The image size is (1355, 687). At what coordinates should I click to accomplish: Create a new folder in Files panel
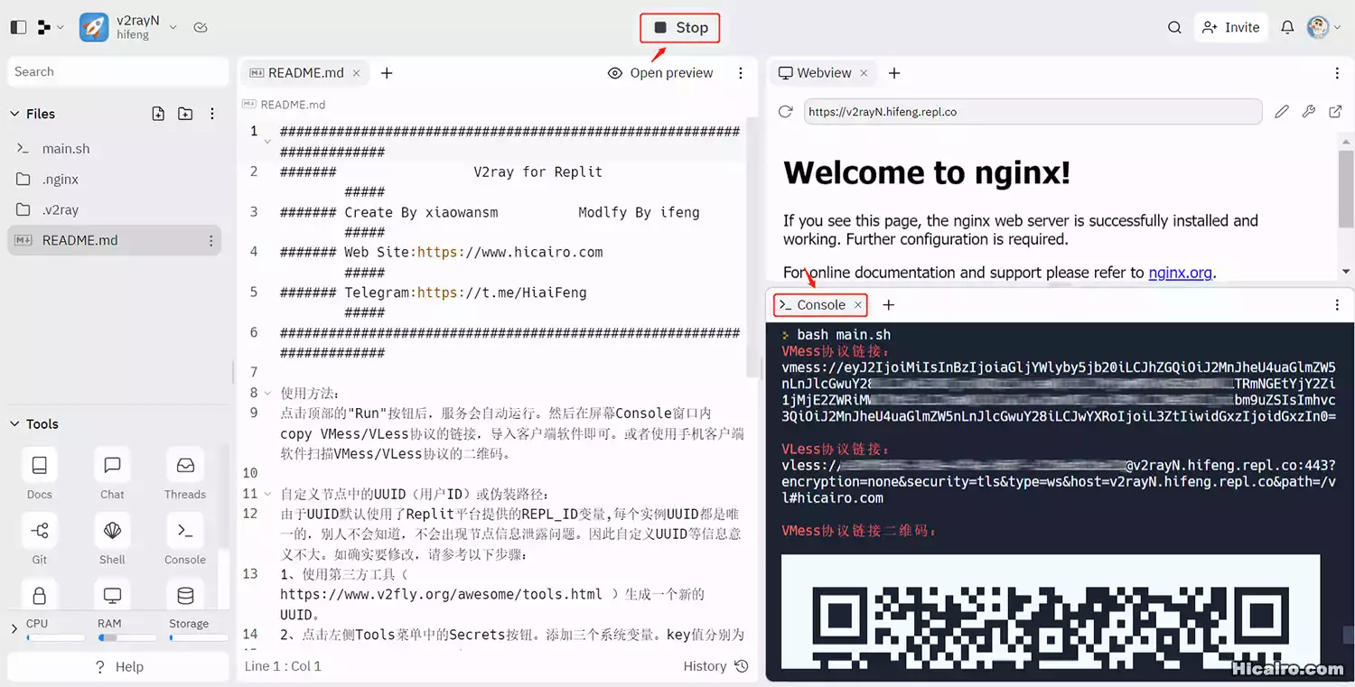pos(184,114)
